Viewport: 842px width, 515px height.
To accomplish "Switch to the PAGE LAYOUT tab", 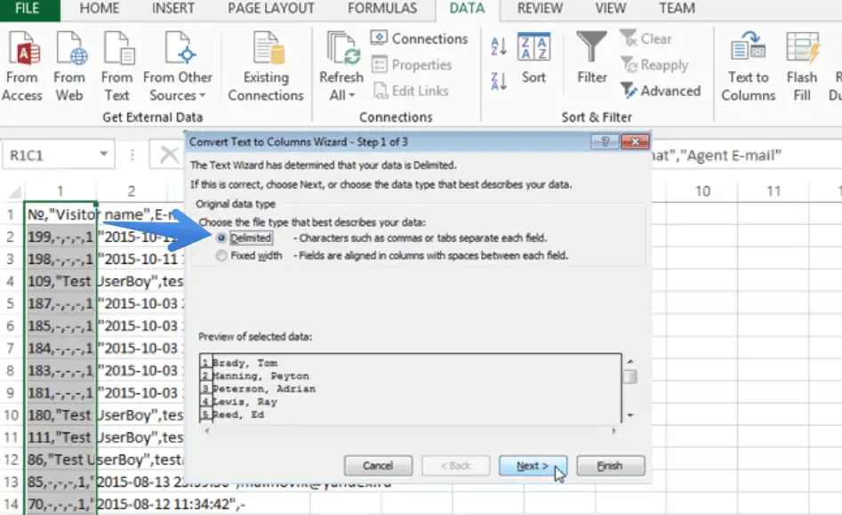I will pos(271,9).
